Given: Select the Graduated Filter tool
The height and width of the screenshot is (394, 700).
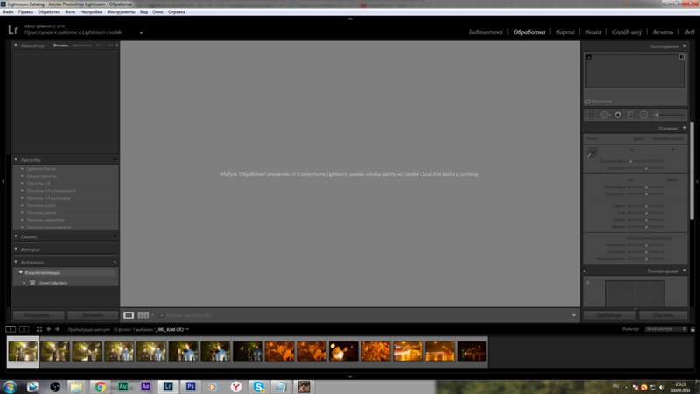Looking at the screenshot, I should (x=630, y=115).
